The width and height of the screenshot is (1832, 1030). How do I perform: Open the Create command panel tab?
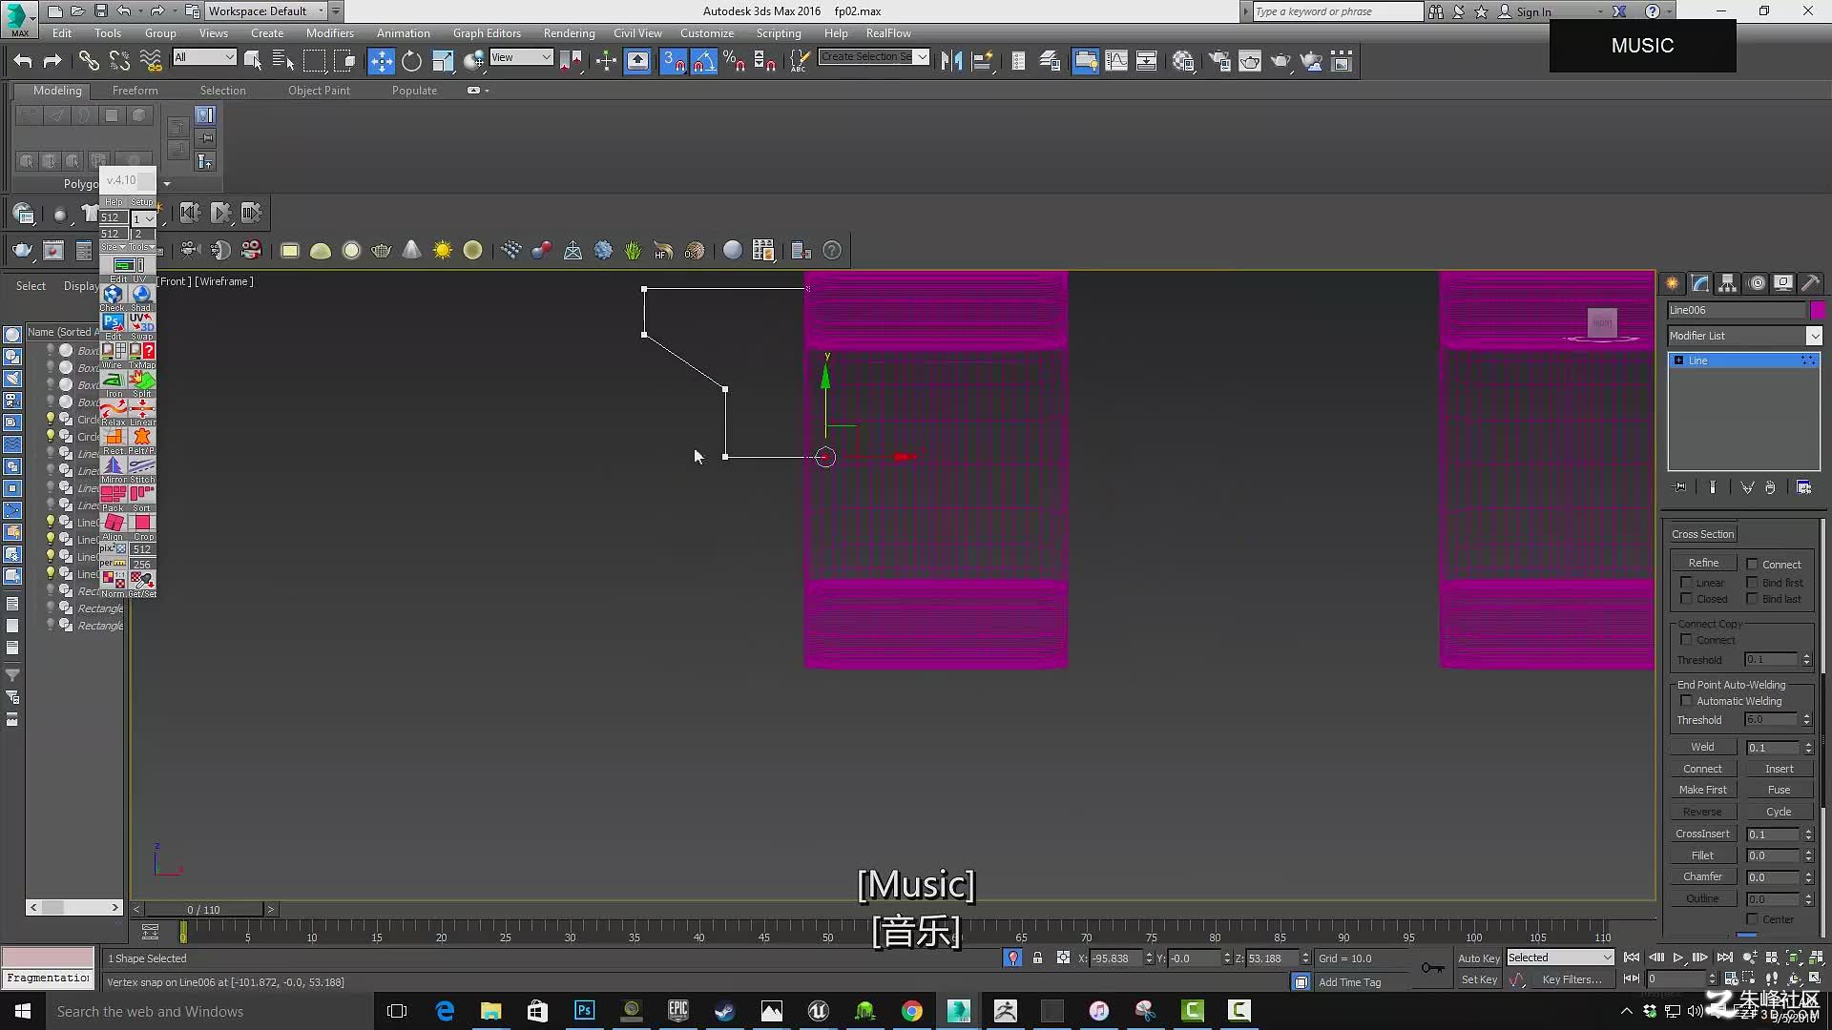pos(1672,283)
